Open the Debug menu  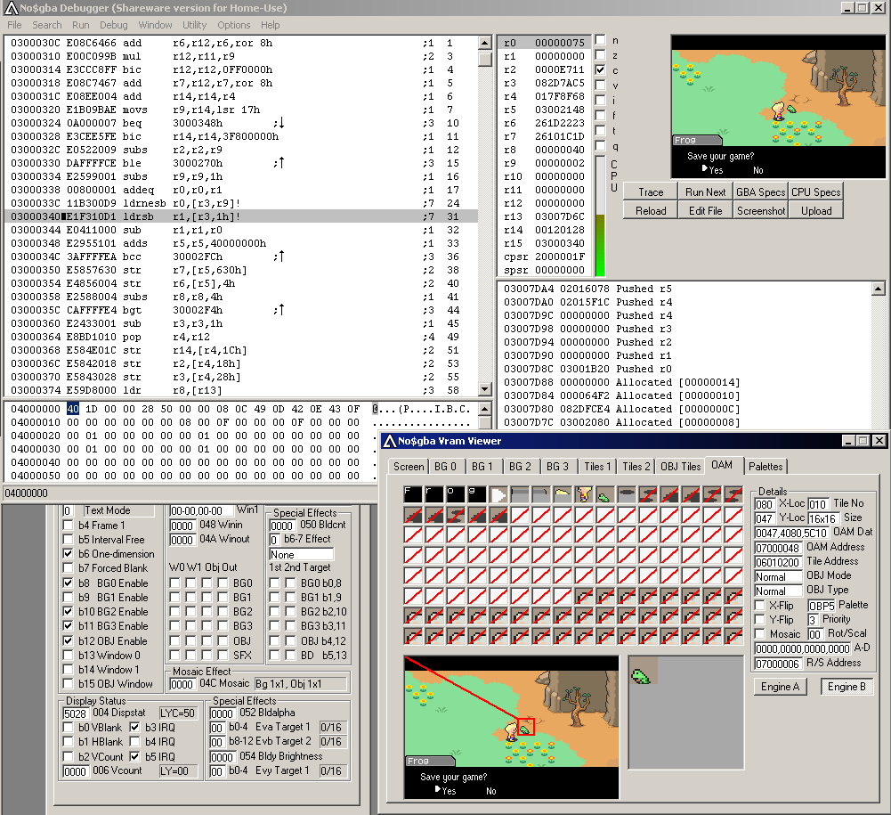click(114, 25)
